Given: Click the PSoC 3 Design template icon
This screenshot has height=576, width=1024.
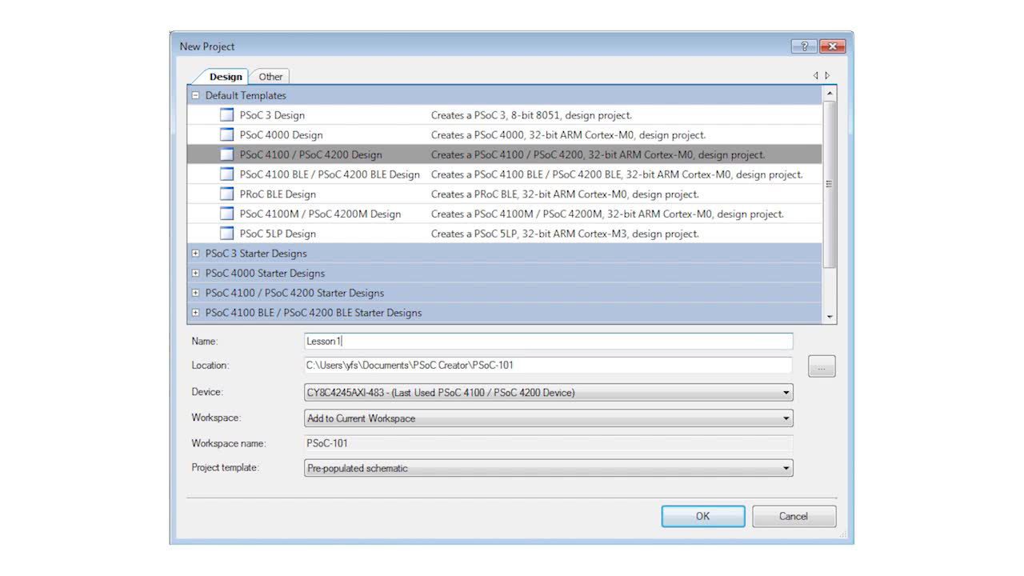Looking at the screenshot, I should coord(227,115).
